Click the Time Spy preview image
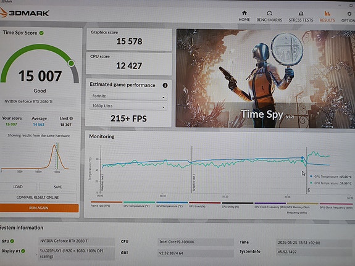The height and width of the screenshot is (266, 355). click(x=265, y=78)
